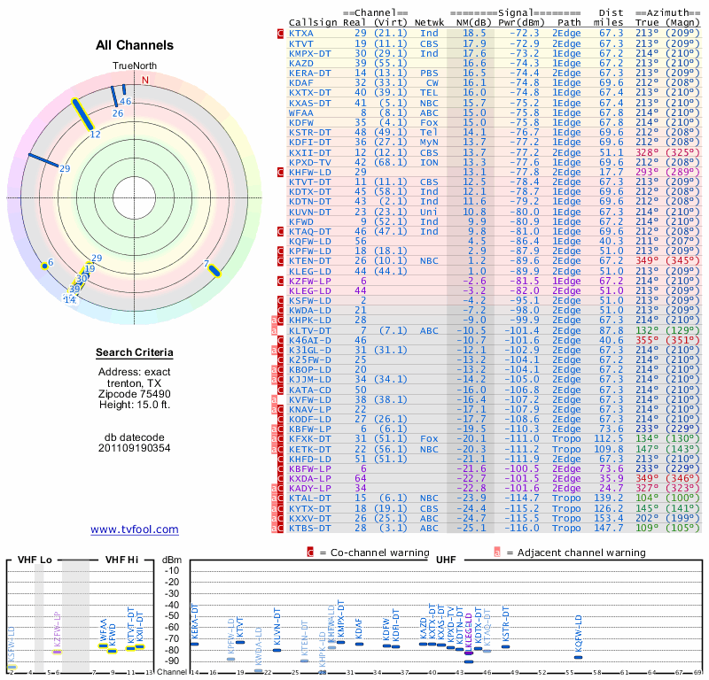Click the Callsign column header
The width and height of the screenshot is (709, 680).
point(314,23)
